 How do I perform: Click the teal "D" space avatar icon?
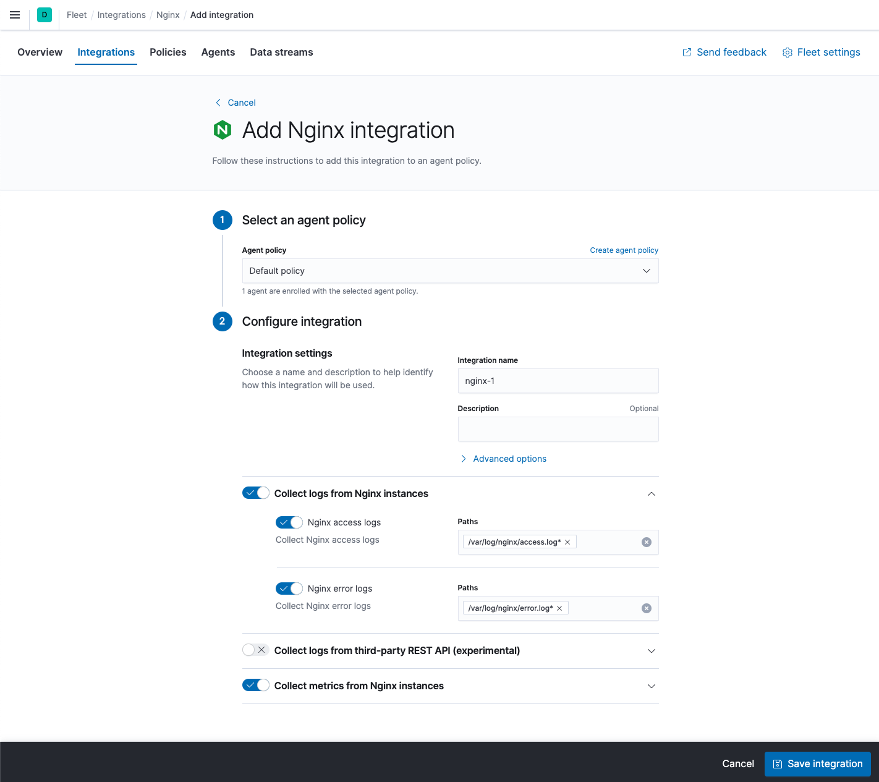tap(44, 14)
